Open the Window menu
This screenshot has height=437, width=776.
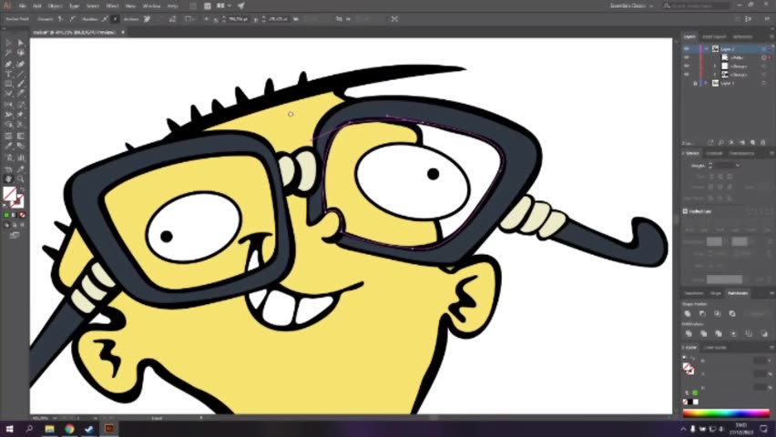pos(151,6)
